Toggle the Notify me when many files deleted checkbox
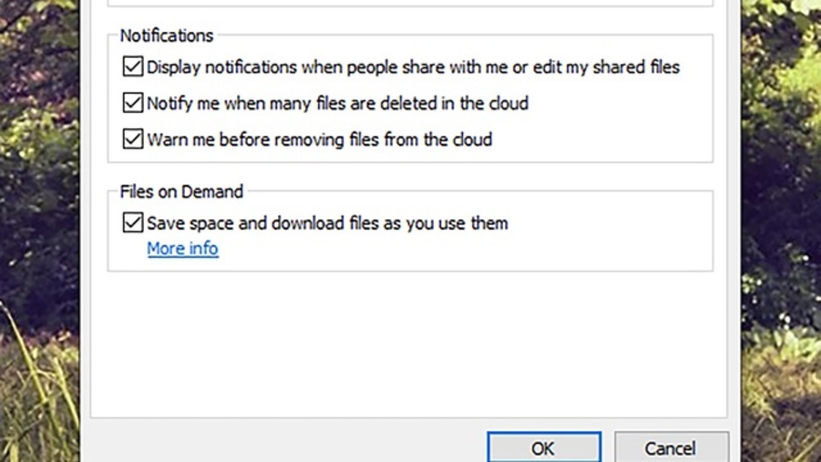This screenshot has height=462, width=821. [x=133, y=103]
